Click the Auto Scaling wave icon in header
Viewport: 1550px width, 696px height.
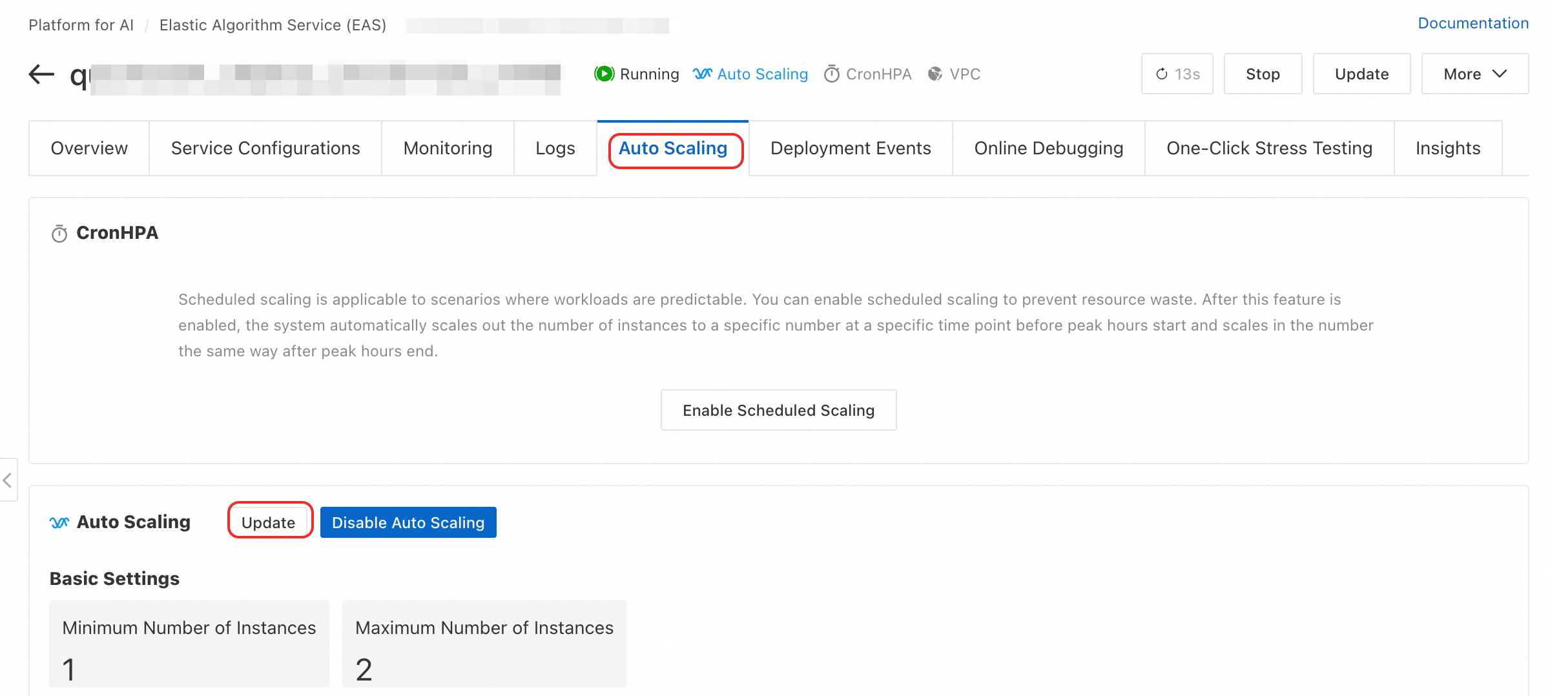point(703,74)
